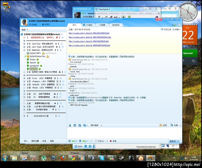Click the Windows Start orb
202x168 pixels.
click(x=5, y=158)
